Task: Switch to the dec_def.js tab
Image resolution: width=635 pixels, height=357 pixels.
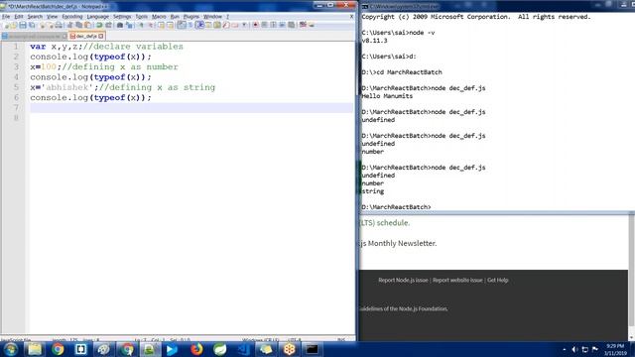Action: [x=86, y=36]
